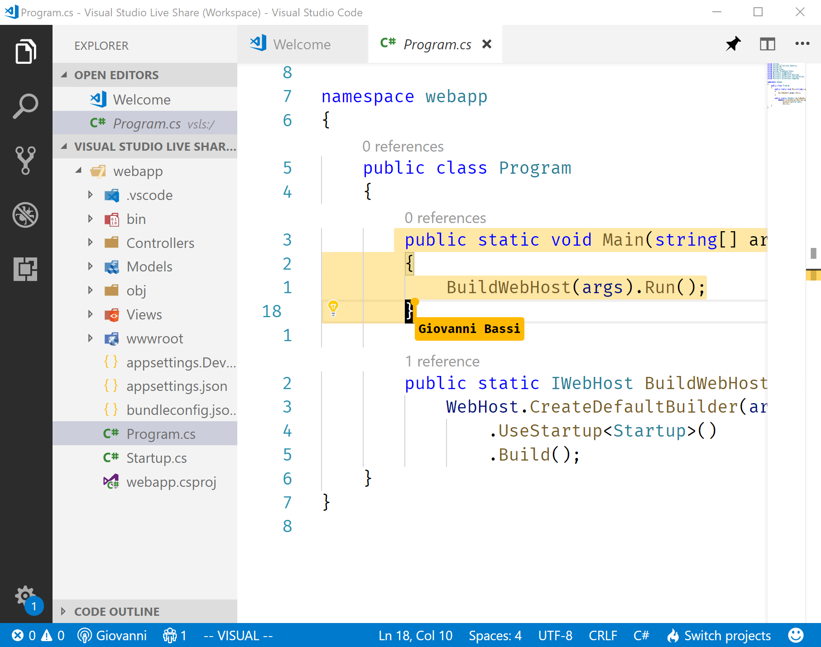821x647 pixels.
Task: Open appsettings.Dev... file in explorer
Action: coord(145,362)
